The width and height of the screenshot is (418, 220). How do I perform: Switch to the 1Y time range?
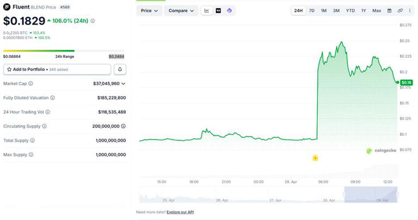363,10
